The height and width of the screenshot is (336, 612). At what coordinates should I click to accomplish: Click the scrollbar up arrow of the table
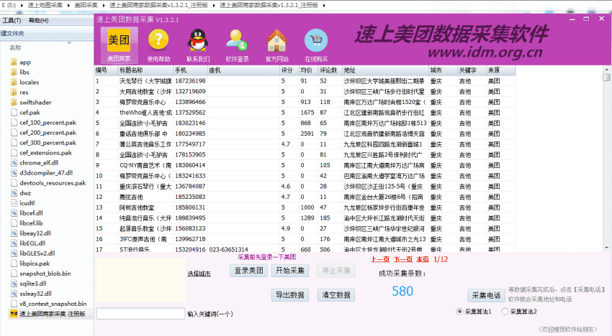point(606,69)
